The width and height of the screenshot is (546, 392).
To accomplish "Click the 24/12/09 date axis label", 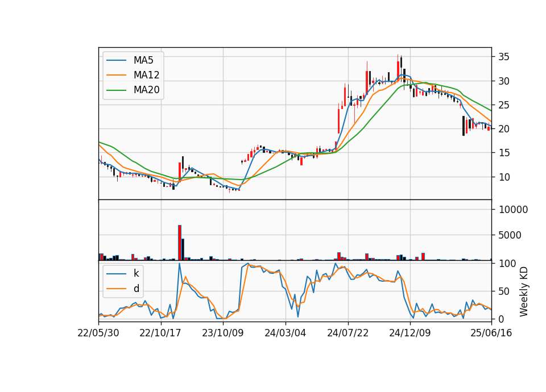I will click(410, 333).
